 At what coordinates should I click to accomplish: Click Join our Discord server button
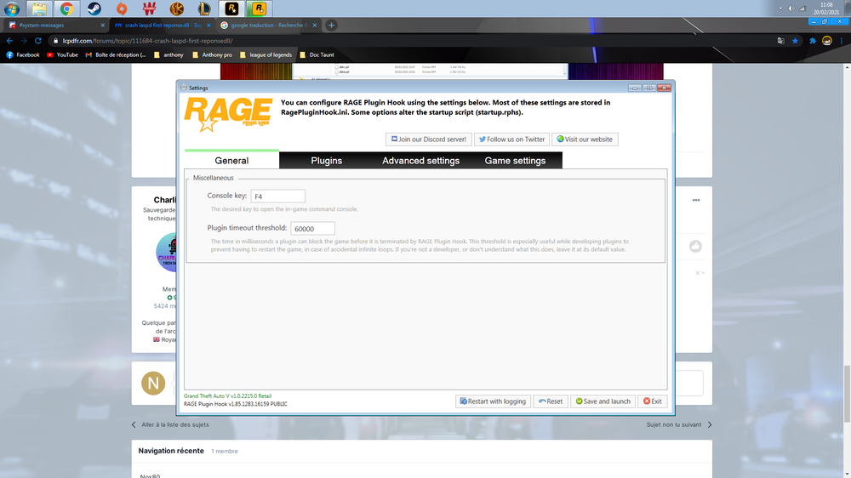tap(429, 139)
